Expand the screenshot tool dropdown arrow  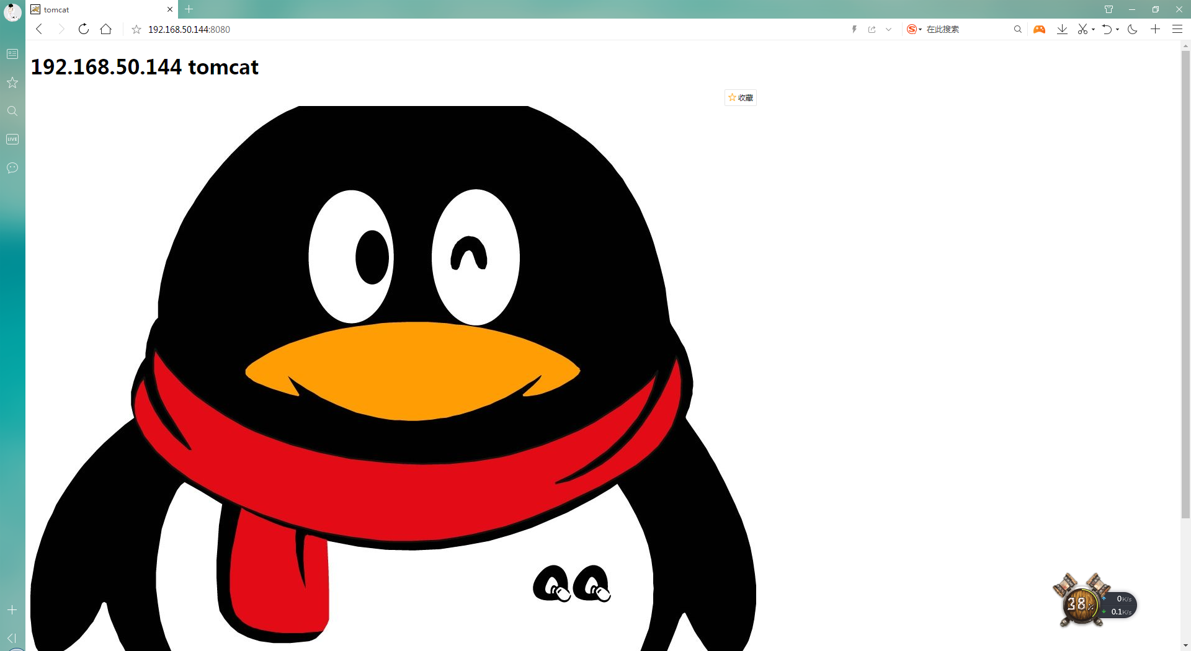click(1093, 29)
